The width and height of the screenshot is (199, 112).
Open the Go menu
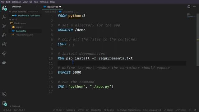tap(31, 2)
